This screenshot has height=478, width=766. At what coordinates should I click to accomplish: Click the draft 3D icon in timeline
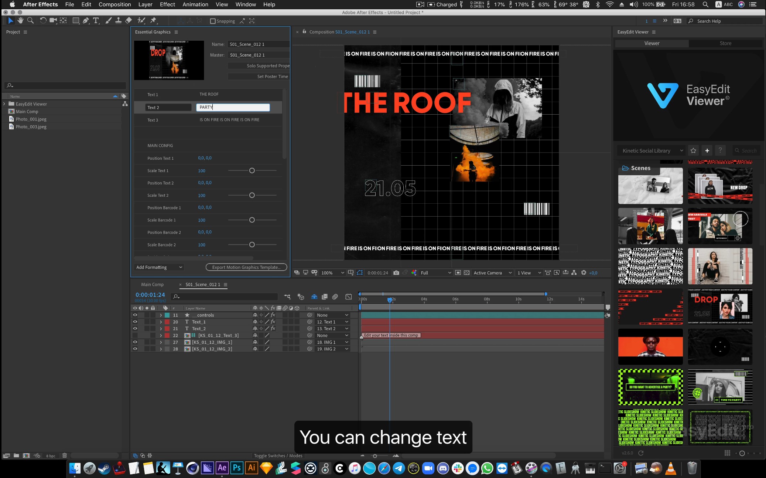tap(301, 296)
